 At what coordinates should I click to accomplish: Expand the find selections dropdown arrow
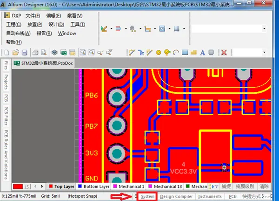tap(140, 28)
